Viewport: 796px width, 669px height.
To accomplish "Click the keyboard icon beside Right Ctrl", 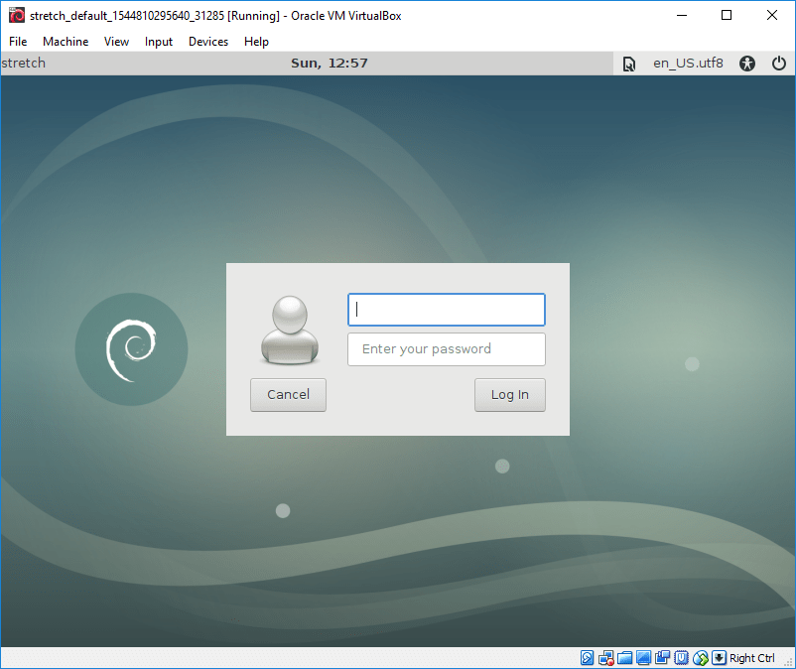I will pyautogui.click(x=719, y=657).
